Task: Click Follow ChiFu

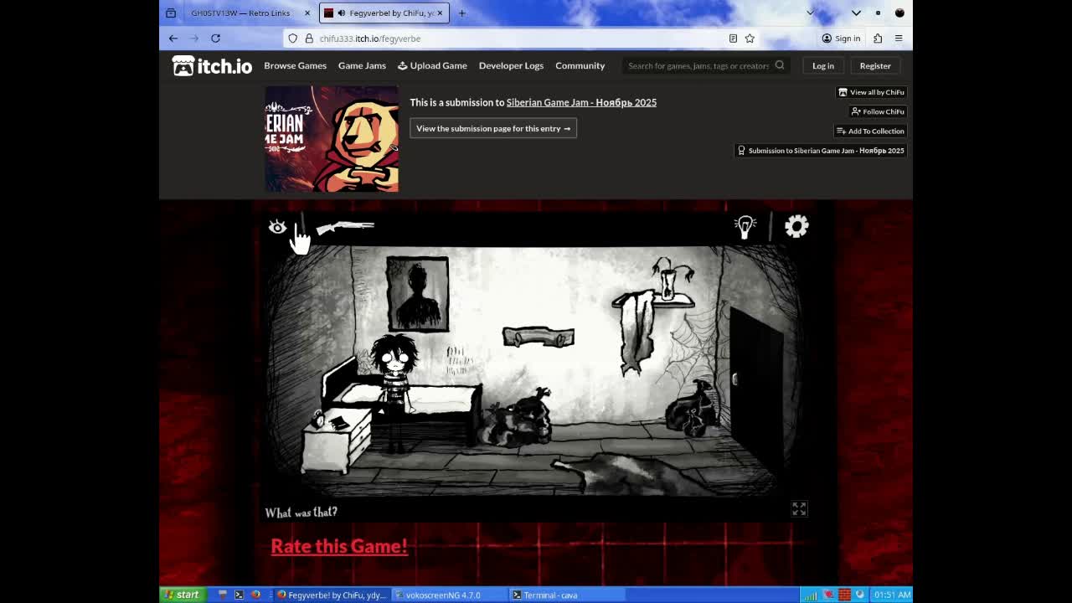Action: (878, 111)
